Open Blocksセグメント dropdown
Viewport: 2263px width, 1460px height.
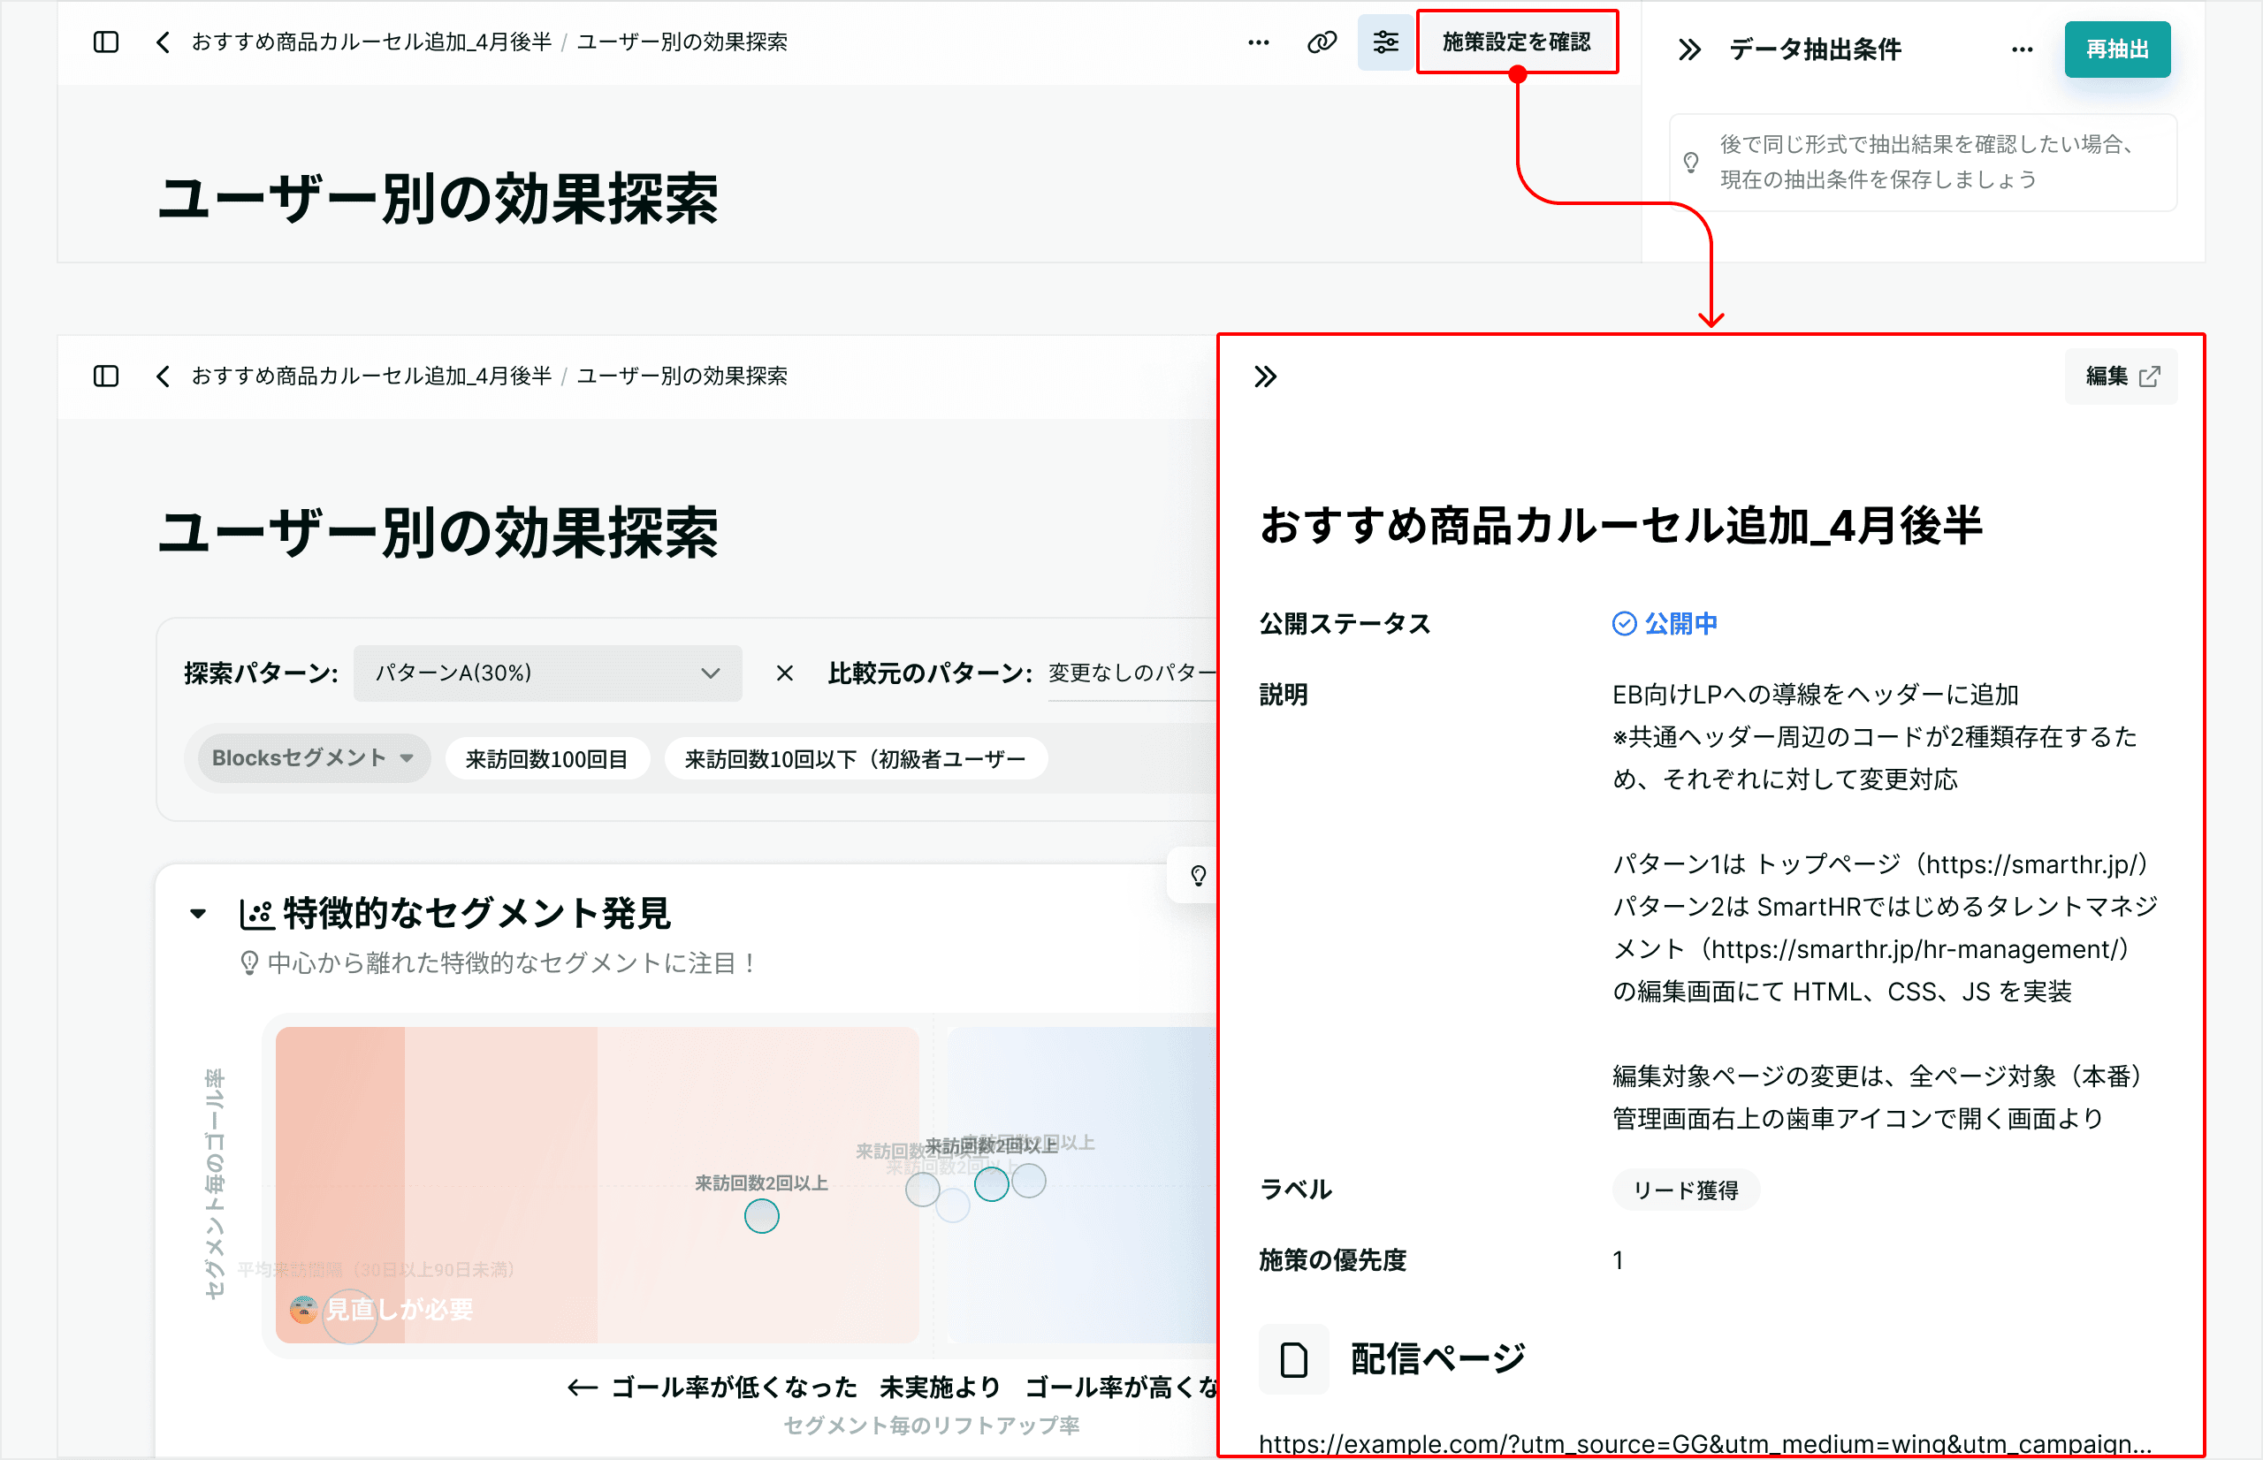click(x=313, y=758)
